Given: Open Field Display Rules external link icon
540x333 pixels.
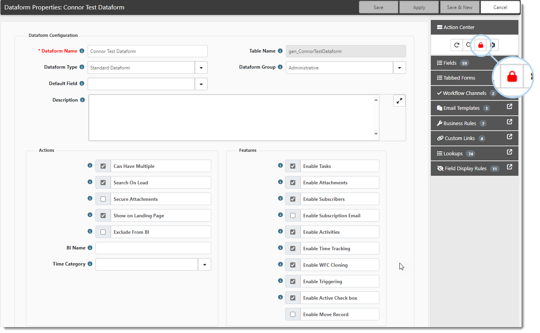Looking at the screenshot, I should pyautogui.click(x=509, y=167).
